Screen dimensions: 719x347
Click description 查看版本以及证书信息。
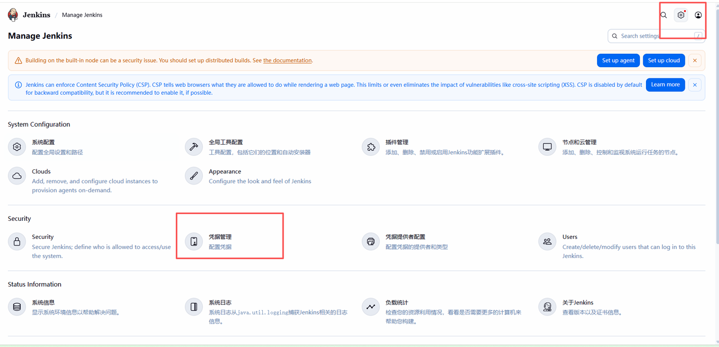tap(592, 312)
